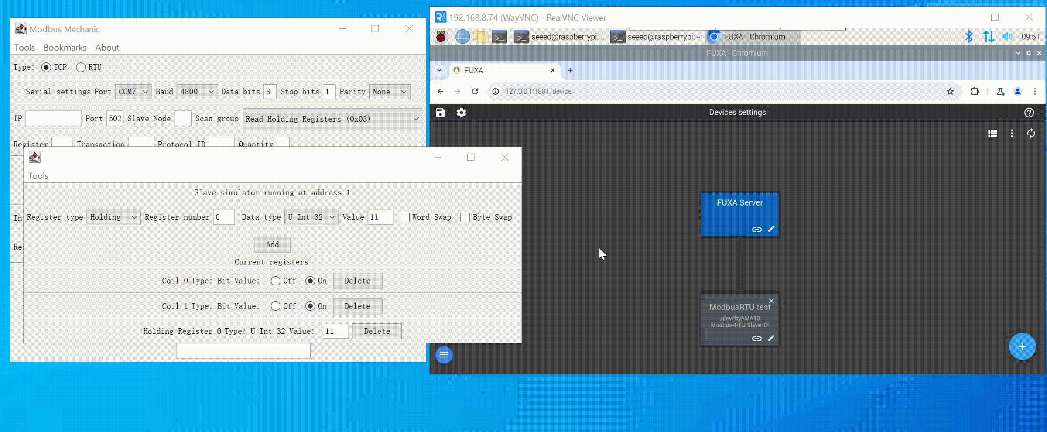Switch to the FUXA Chromium tab
The height and width of the screenshot is (432, 1047).
pyautogui.click(x=503, y=70)
